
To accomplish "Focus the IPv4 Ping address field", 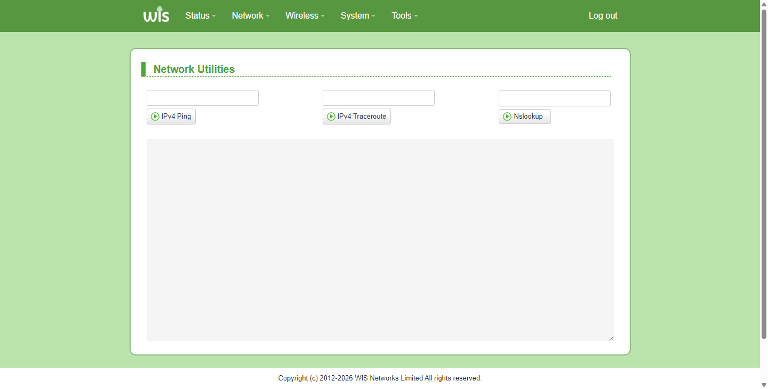I will pyautogui.click(x=203, y=98).
